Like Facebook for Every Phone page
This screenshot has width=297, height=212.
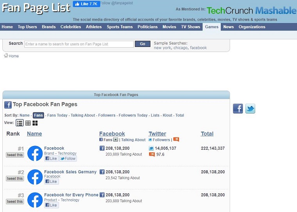(52, 205)
